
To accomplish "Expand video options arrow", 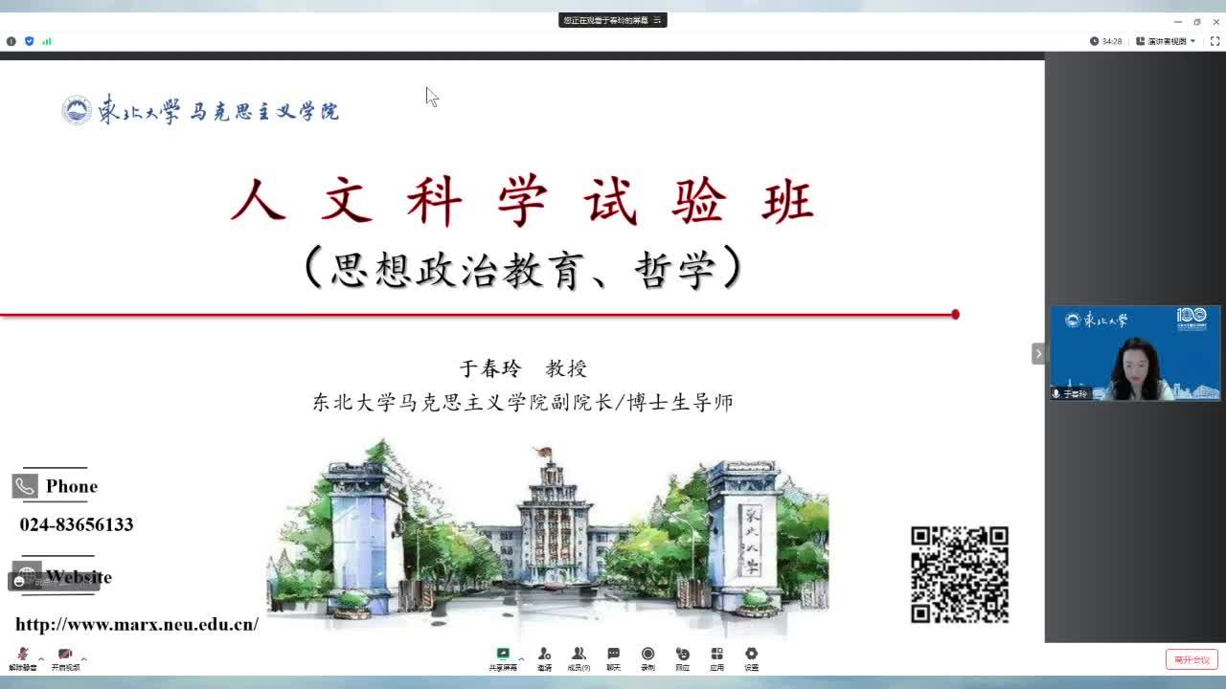I will coord(84,658).
